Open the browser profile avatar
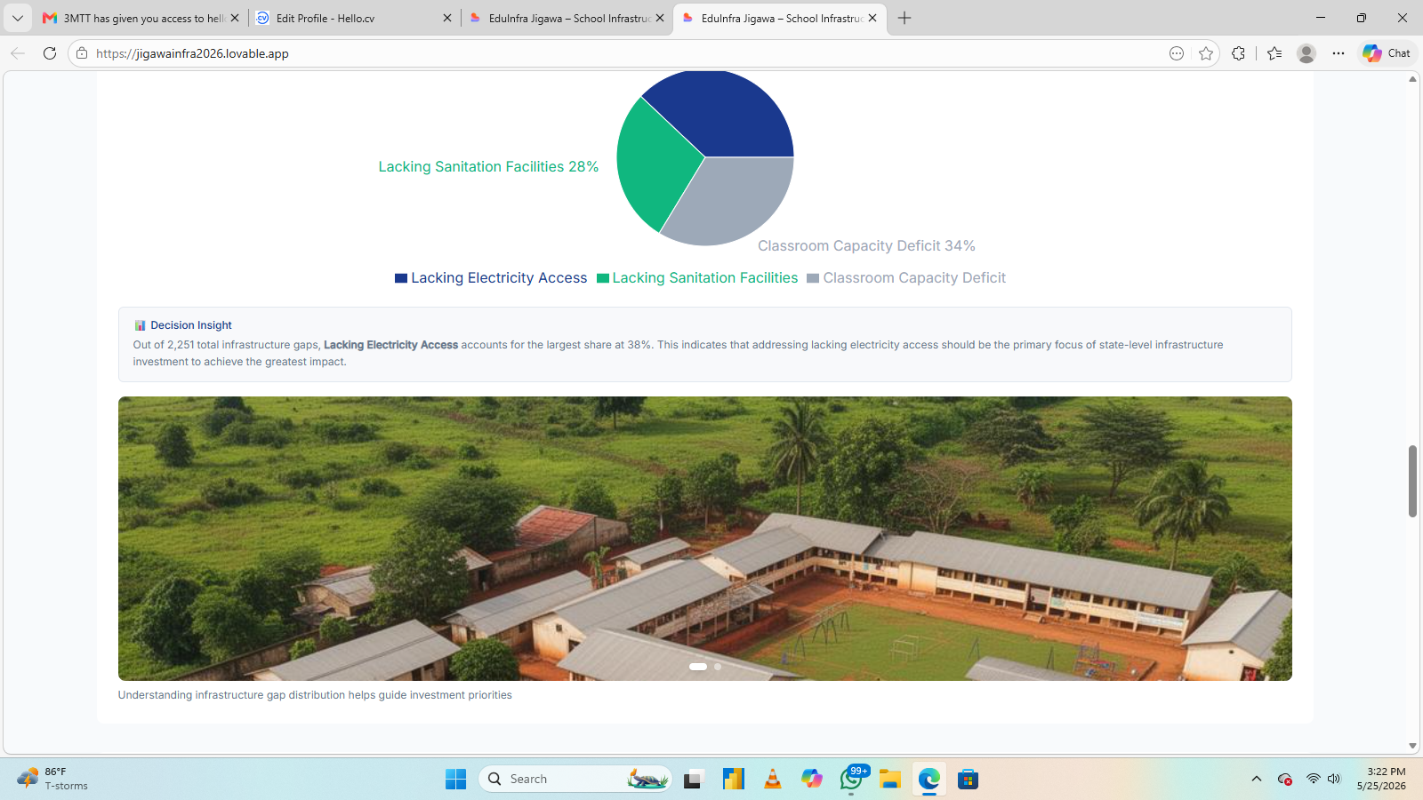 (1306, 53)
